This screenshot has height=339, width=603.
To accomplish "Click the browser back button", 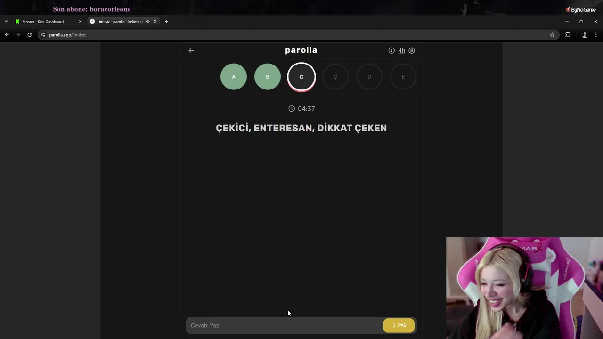I will pos(7,35).
